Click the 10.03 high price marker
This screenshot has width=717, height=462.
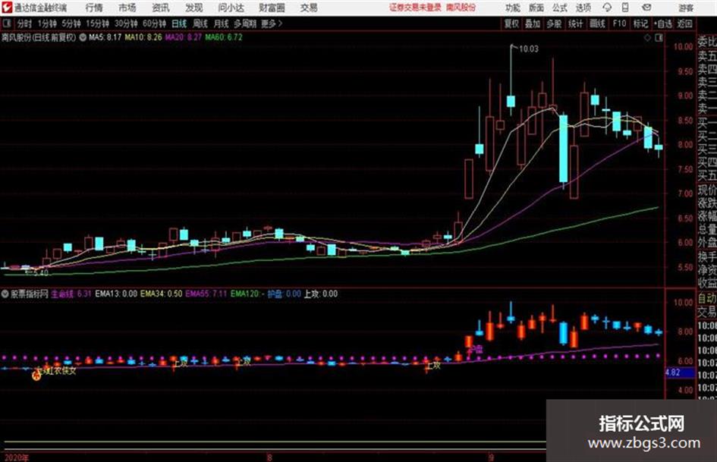tap(529, 49)
